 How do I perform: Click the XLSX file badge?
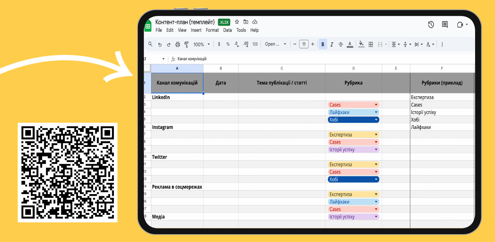pyautogui.click(x=224, y=22)
